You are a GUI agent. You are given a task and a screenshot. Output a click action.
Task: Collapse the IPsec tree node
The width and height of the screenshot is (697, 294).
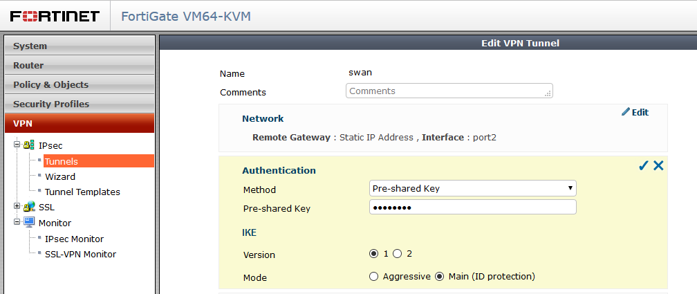pyautogui.click(x=17, y=145)
